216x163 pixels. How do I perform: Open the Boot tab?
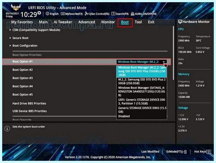click(x=125, y=22)
